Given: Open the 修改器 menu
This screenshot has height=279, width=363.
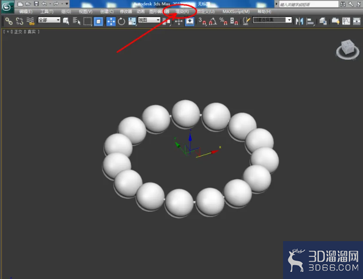Looking at the screenshot, I should coord(126,12).
